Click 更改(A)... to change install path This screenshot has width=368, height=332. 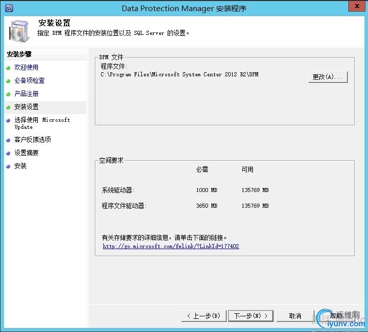pos(328,77)
